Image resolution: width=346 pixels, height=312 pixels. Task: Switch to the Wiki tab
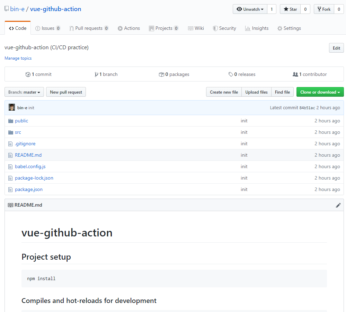(x=196, y=28)
